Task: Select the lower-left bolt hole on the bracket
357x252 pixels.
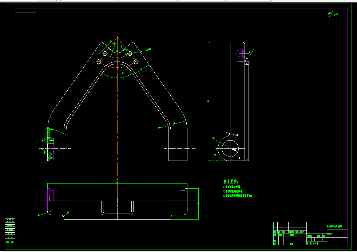Action: 99,62
